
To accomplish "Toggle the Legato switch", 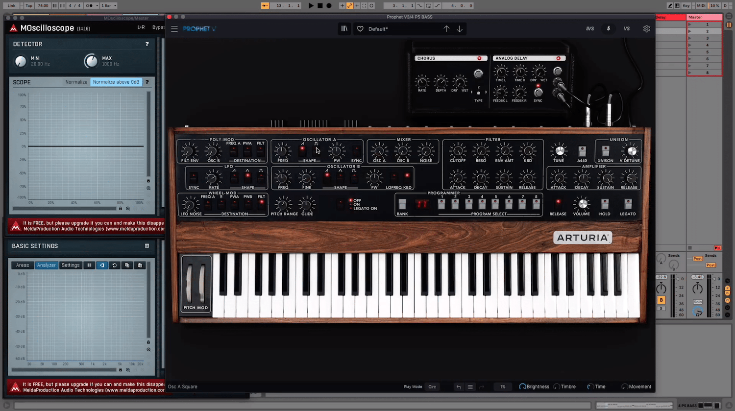I will [x=628, y=203].
